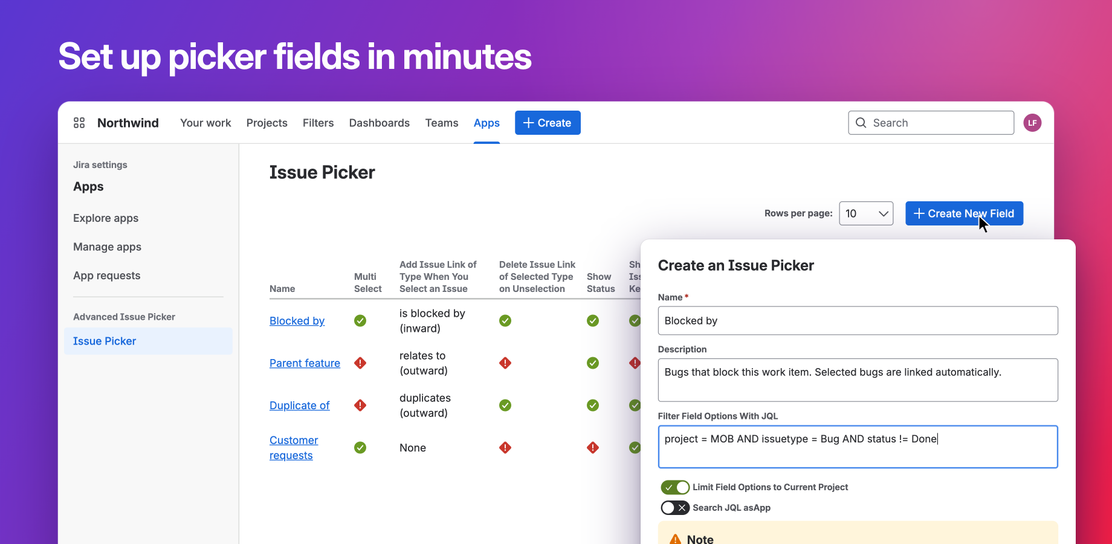Open the Customer requests picker link
Viewport: 1112px width, 544px height.
point(294,448)
